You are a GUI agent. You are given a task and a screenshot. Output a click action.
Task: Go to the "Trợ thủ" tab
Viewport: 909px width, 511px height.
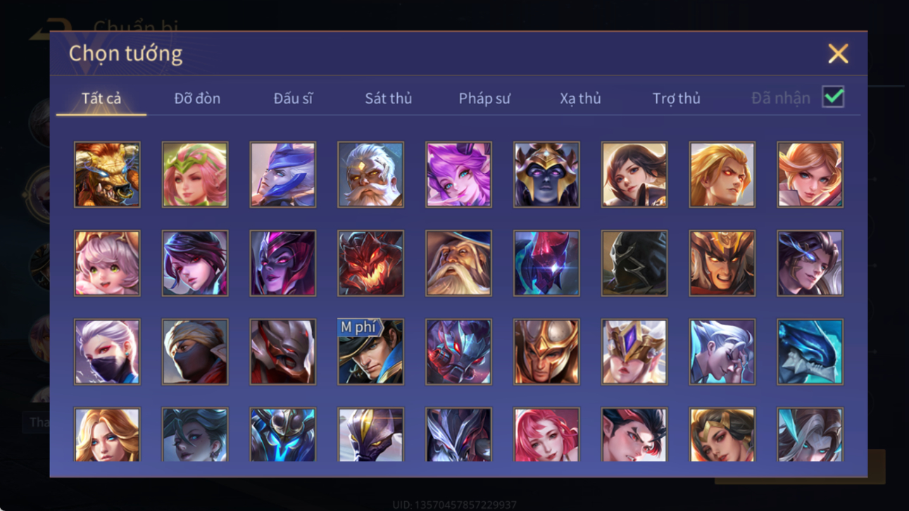[x=676, y=99]
